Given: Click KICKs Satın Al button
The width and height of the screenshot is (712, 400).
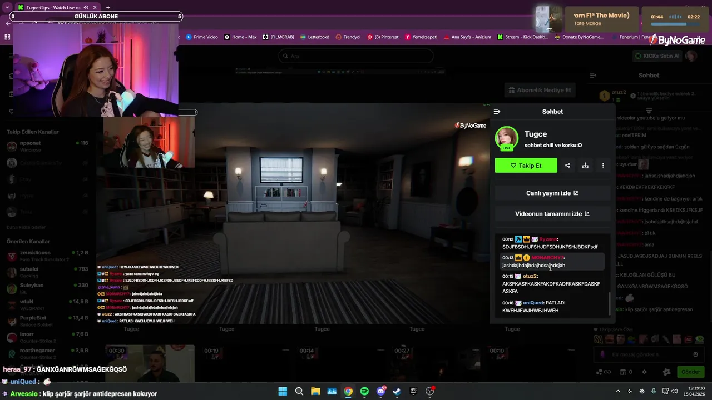Looking at the screenshot, I should click(657, 56).
